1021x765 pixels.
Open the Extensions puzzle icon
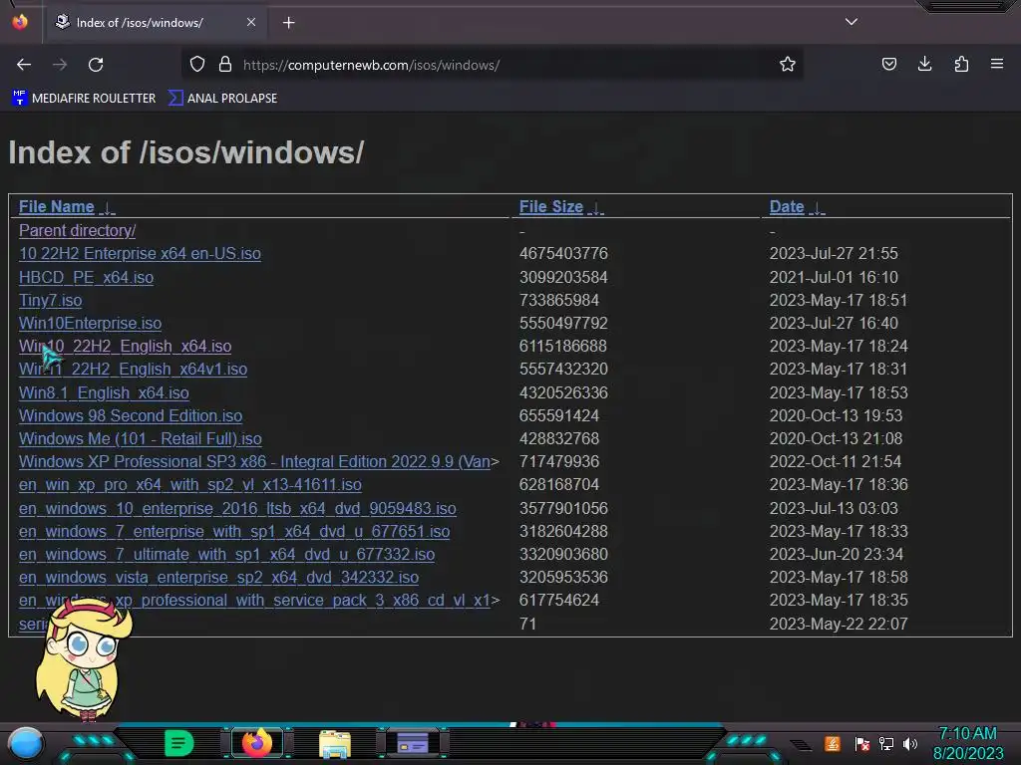pos(961,65)
